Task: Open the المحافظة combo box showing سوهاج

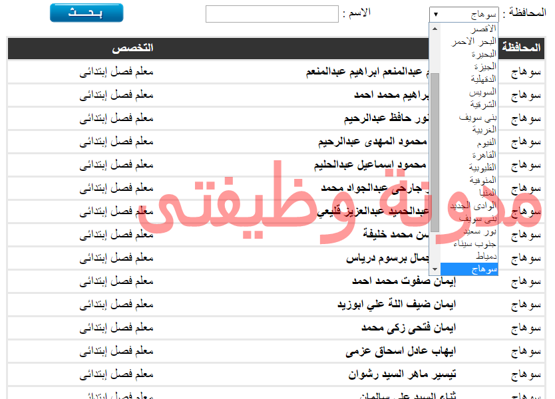Action: [x=464, y=14]
